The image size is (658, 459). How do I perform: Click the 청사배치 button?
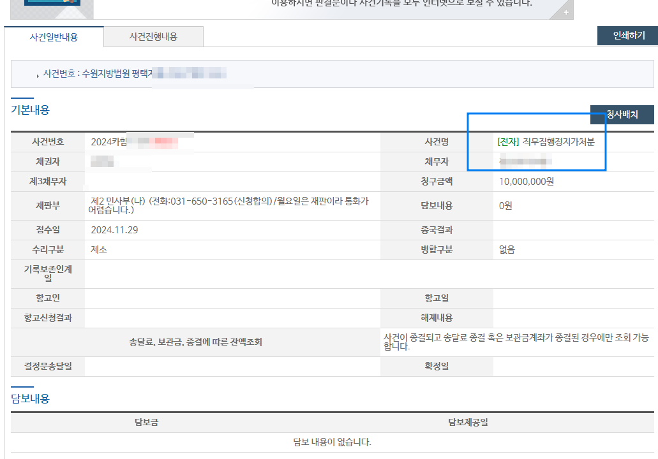click(x=622, y=115)
